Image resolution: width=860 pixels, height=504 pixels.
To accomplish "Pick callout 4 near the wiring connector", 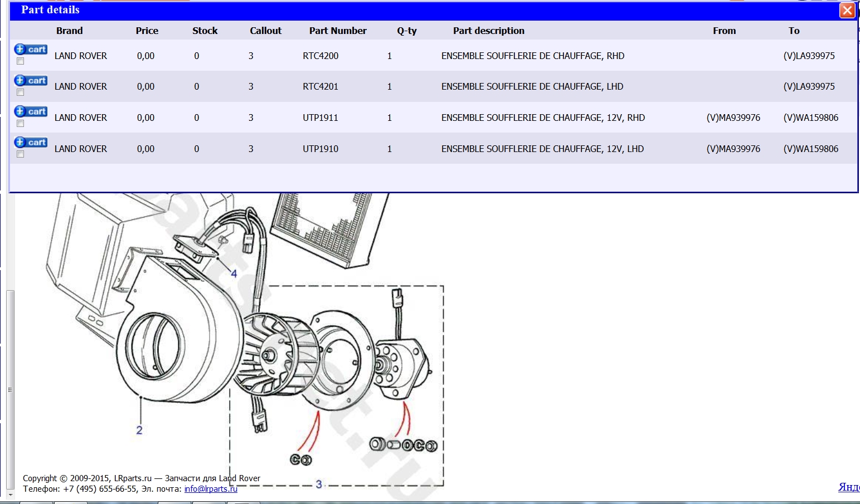I will [x=234, y=273].
